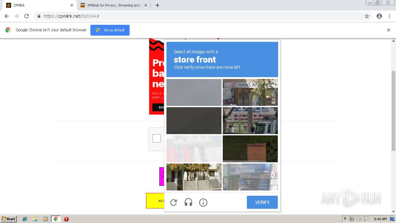The height and width of the screenshot is (223, 396).
Task: Open the Chrome profile menu
Action: point(379,16)
